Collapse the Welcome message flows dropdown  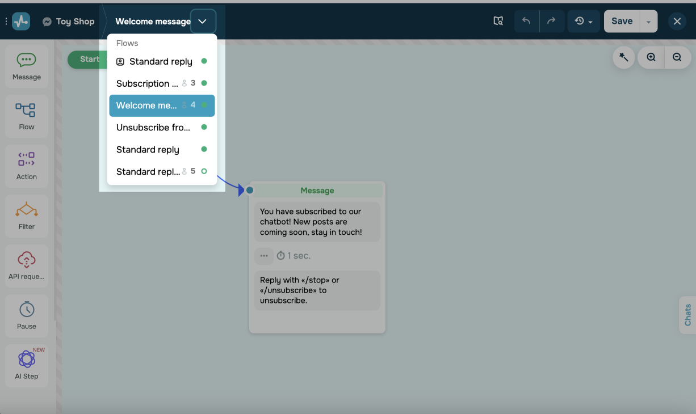[x=203, y=22]
